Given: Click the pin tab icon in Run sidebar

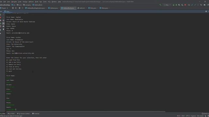Looking at the screenshot, I should coord(1,33).
